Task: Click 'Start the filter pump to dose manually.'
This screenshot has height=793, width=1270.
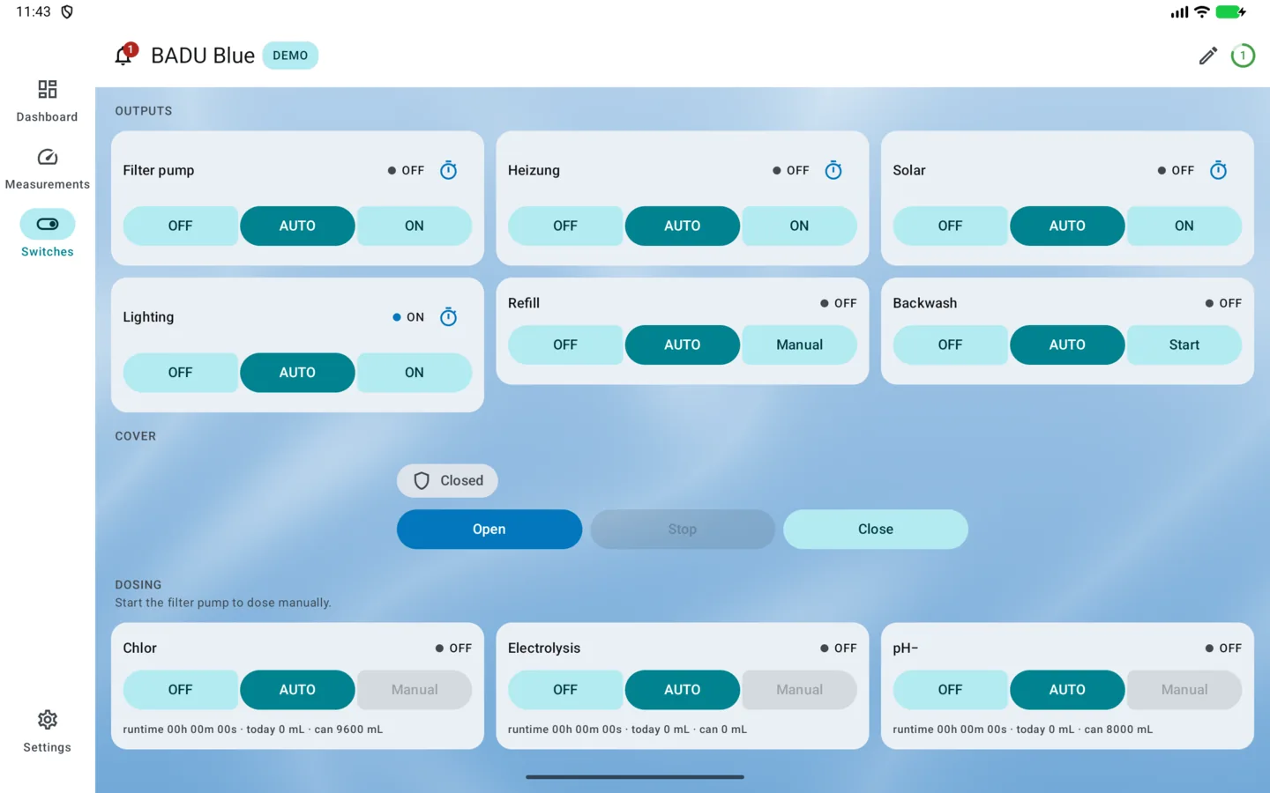Action: (223, 603)
